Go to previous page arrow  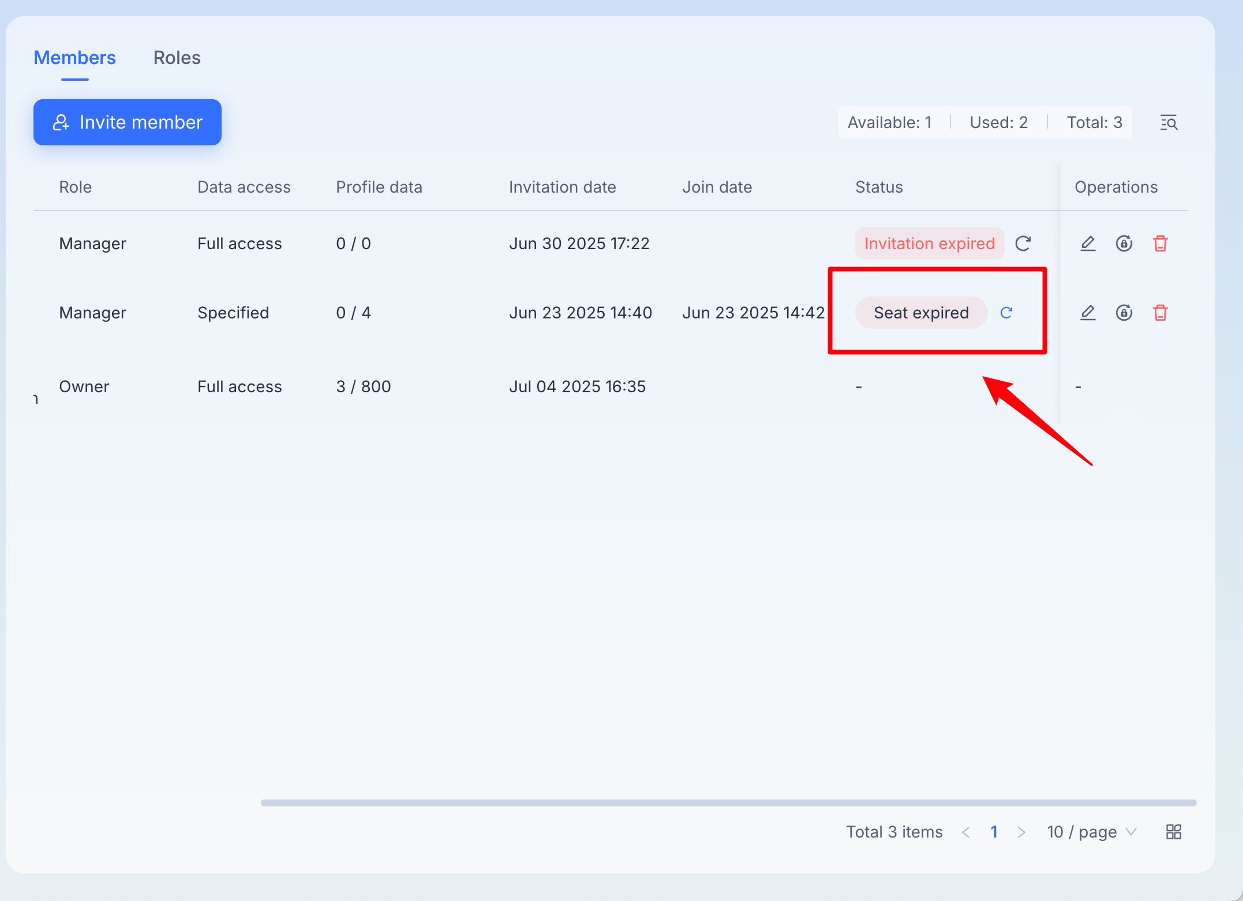tap(966, 832)
